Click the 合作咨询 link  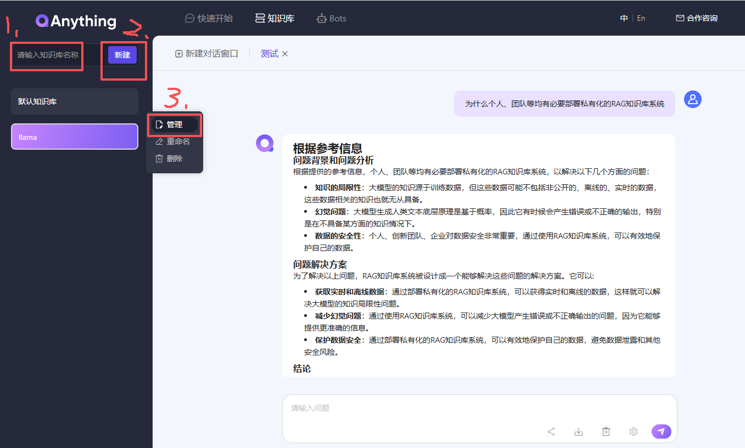click(x=697, y=18)
